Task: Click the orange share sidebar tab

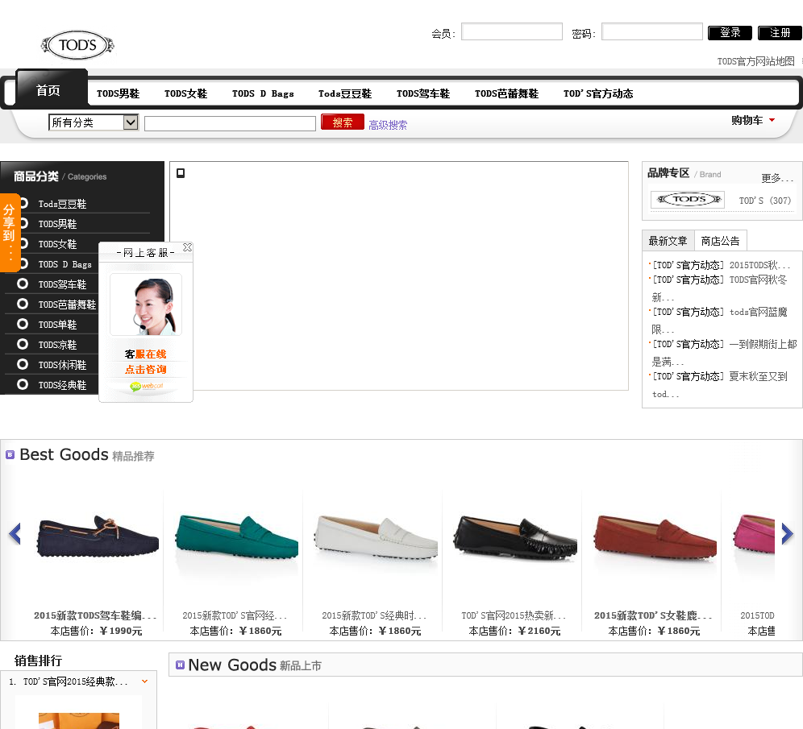Action: click(x=10, y=233)
